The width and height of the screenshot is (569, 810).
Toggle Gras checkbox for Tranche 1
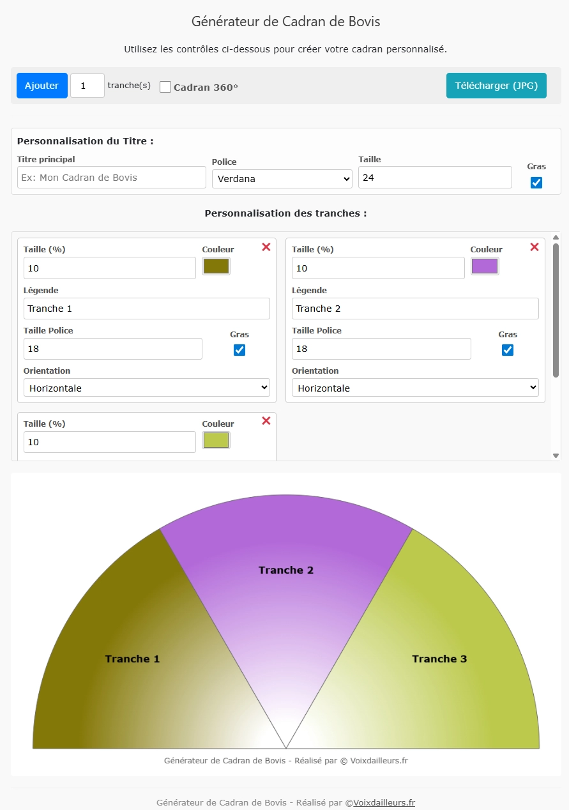[239, 350]
